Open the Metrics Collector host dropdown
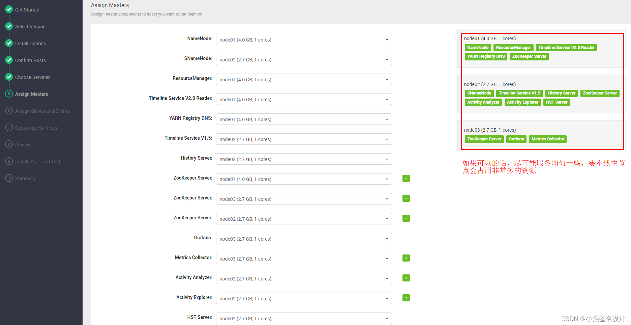 click(x=304, y=259)
